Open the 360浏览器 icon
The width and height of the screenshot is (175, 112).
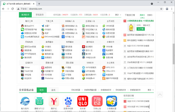pos(104,26)
